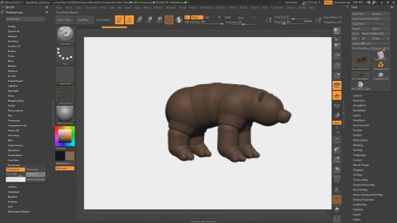Image resolution: width=397 pixels, height=223 pixels.
Task: Expand the Interface section in Preferences
Action: coord(13,42)
